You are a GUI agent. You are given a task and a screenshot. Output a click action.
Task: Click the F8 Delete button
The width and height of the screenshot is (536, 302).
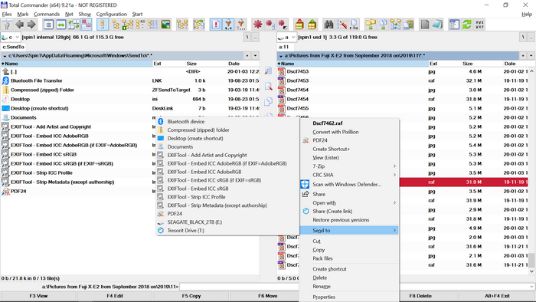(x=420, y=296)
